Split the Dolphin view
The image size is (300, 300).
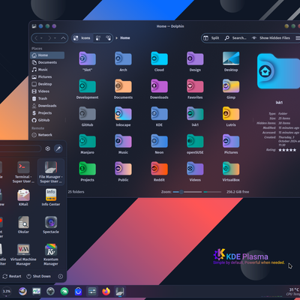pyautogui.click(x=211, y=38)
